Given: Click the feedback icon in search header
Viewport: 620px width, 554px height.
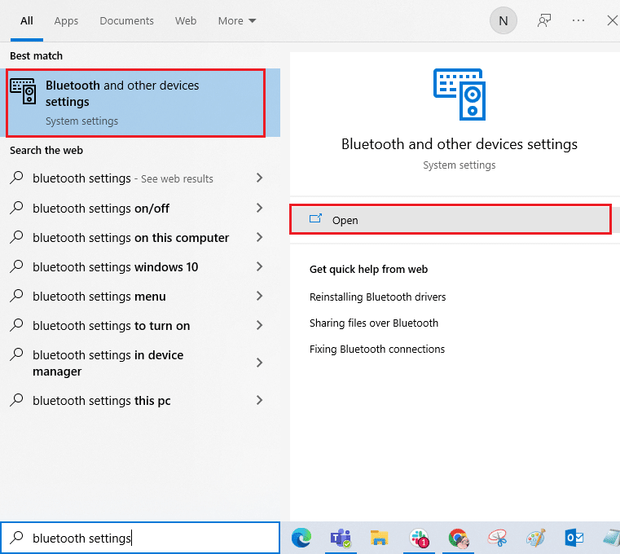Looking at the screenshot, I should click(x=543, y=20).
